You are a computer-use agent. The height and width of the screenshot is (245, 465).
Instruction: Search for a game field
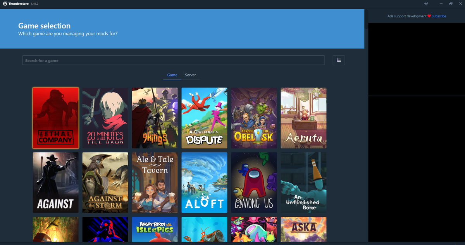pyautogui.click(x=173, y=60)
